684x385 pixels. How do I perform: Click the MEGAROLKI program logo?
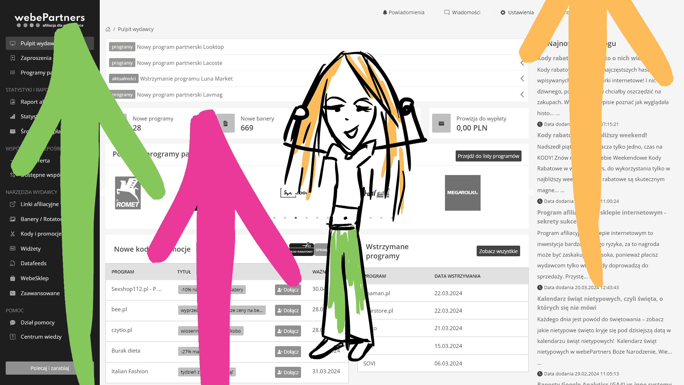pyautogui.click(x=462, y=193)
